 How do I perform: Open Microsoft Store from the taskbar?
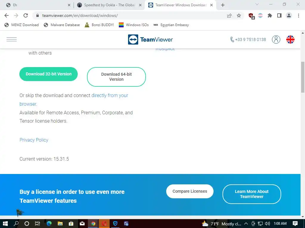[x=71, y=224]
